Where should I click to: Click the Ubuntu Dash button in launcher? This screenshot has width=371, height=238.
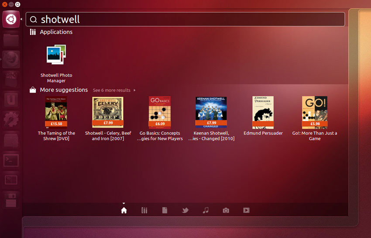click(x=11, y=19)
